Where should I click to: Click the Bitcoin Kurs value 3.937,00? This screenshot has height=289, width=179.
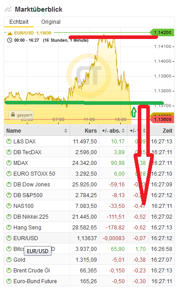[x=86, y=249]
